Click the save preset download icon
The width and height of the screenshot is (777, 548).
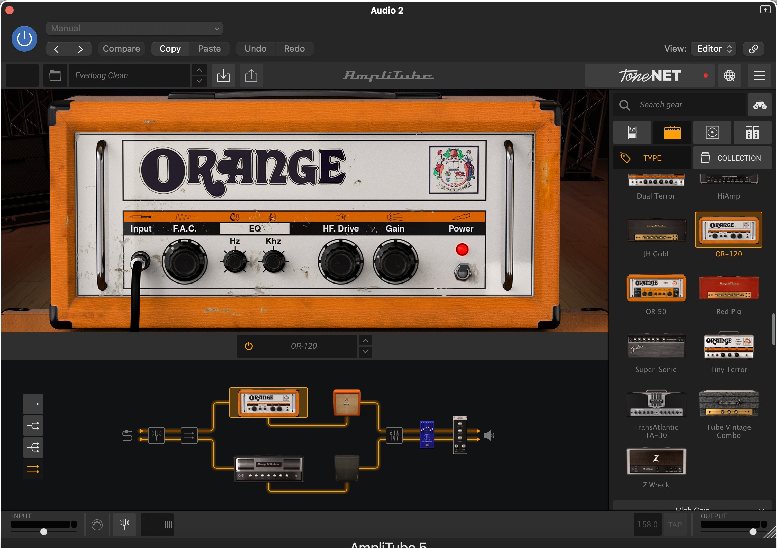[223, 75]
